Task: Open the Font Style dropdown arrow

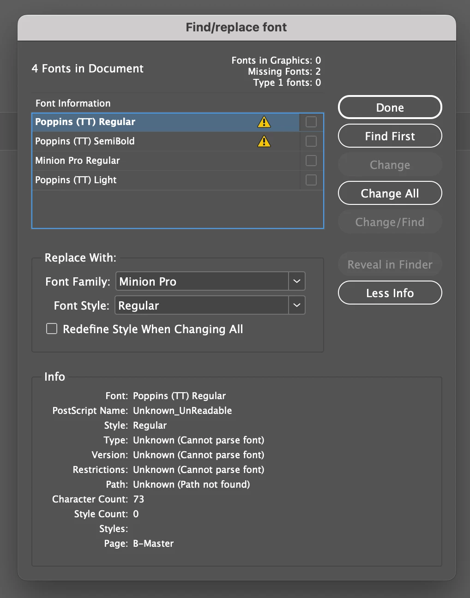Action: [297, 305]
